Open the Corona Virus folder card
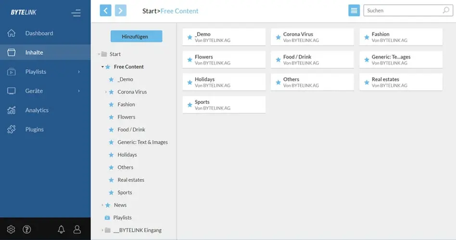 [x=312, y=37]
